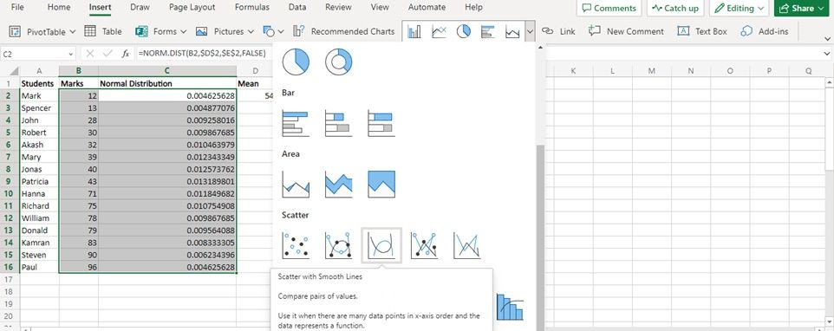Insert Pictures from the ribbon
Image resolution: width=834 pixels, height=331 pixels.
(219, 31)
